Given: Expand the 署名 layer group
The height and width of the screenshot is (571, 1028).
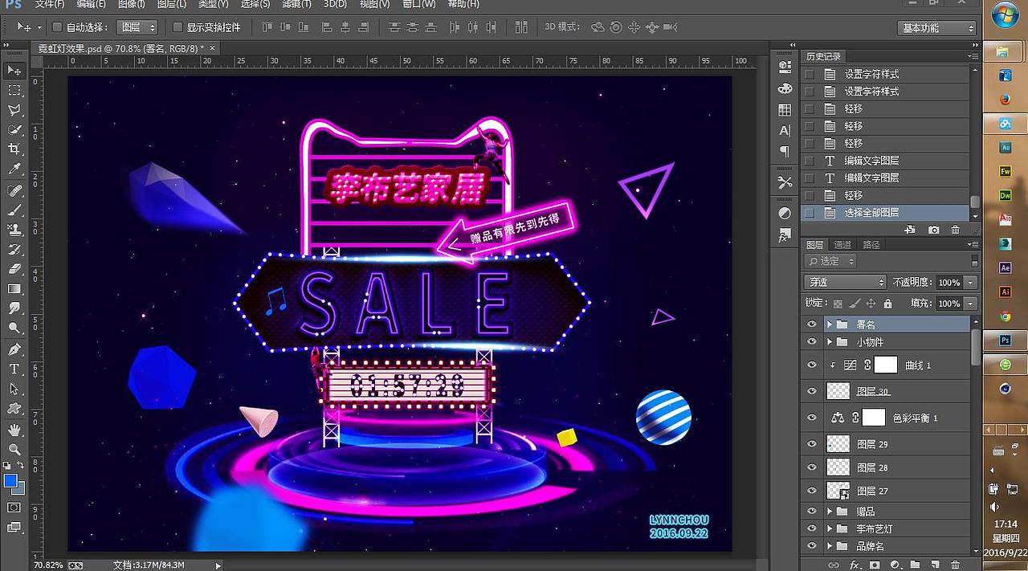Looking at the screenshot, I should pyautogui.click(x=829, y=324).
